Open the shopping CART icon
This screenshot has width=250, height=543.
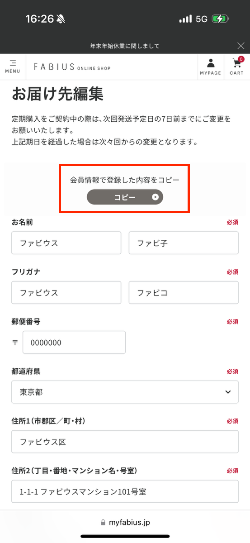236,67
